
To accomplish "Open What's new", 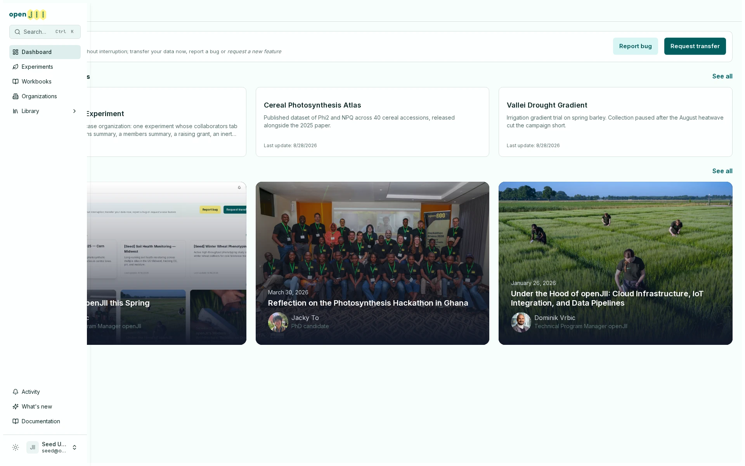I will [45, 407].
